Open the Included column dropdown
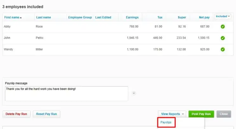Screen dimensions: 236x129 (x=222, y=16)
